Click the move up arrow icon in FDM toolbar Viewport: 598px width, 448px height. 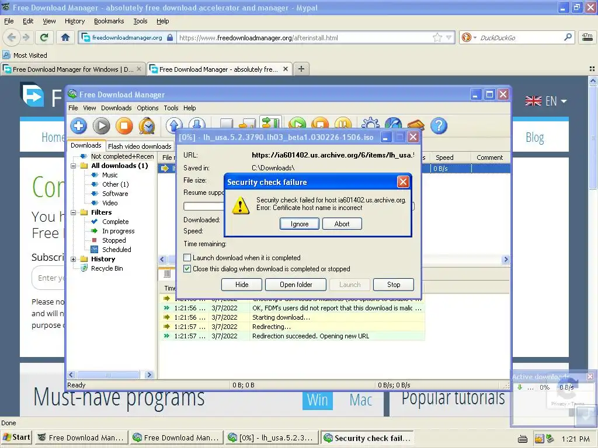click(x=174, y=124)
